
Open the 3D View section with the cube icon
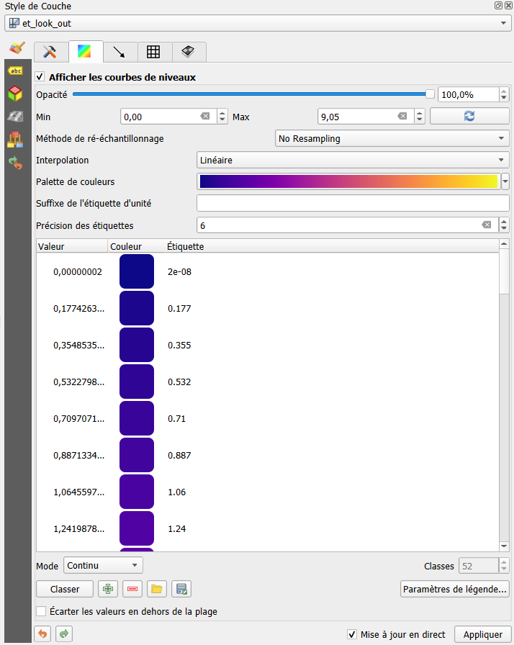pyautogui.click(x=15, y=94)
